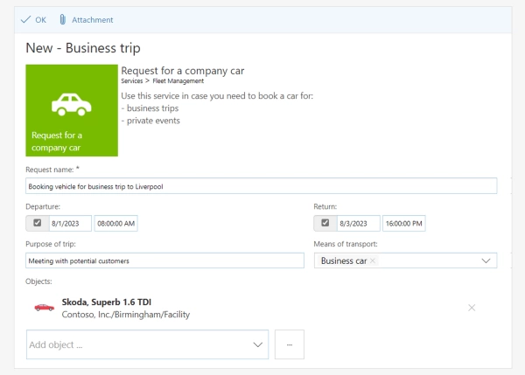Click the white car icon in tile
Image resolution: width=525 pixels, height=375 pixels.
(72, 104)
